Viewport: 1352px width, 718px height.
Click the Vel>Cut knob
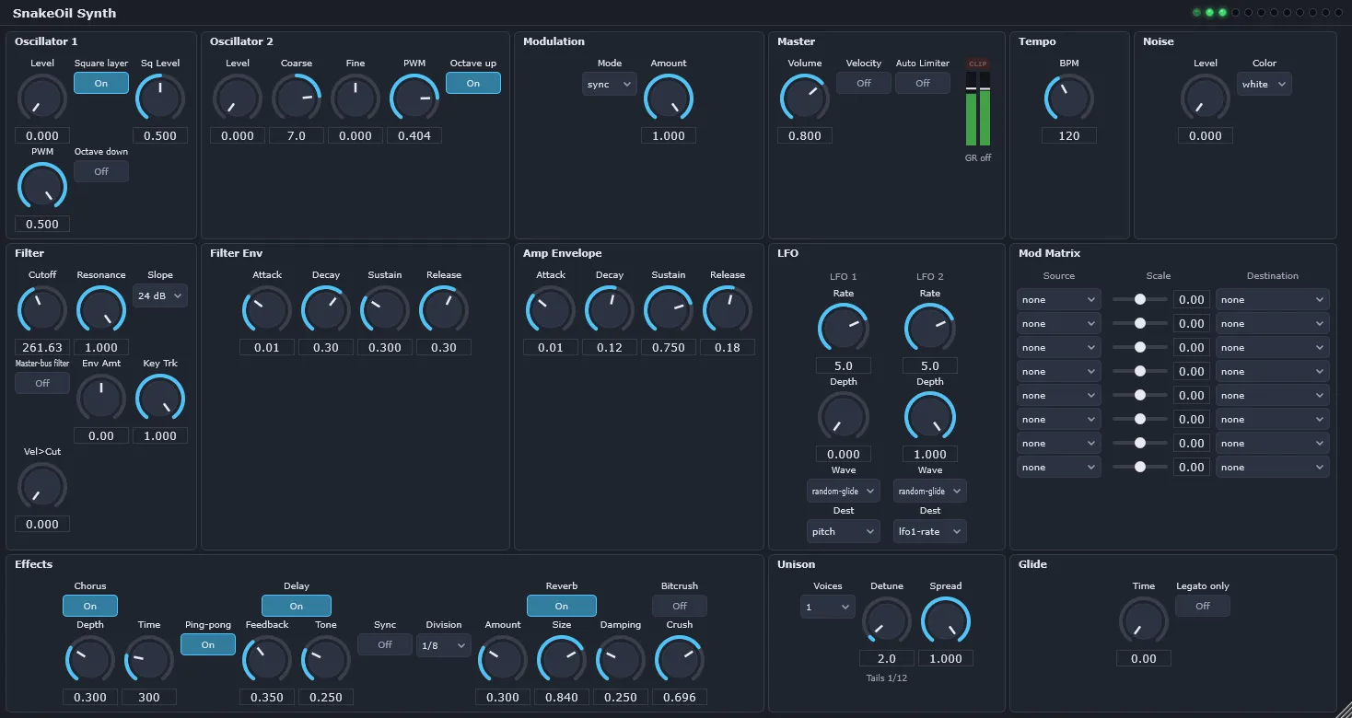(x=42, y=486)
